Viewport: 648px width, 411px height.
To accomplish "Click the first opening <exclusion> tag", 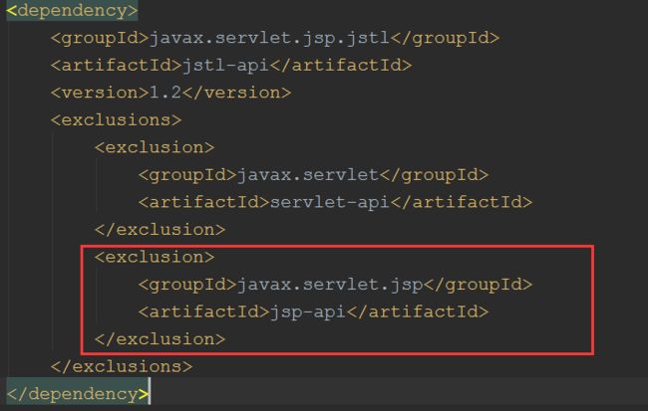I will tap(155, 147).
